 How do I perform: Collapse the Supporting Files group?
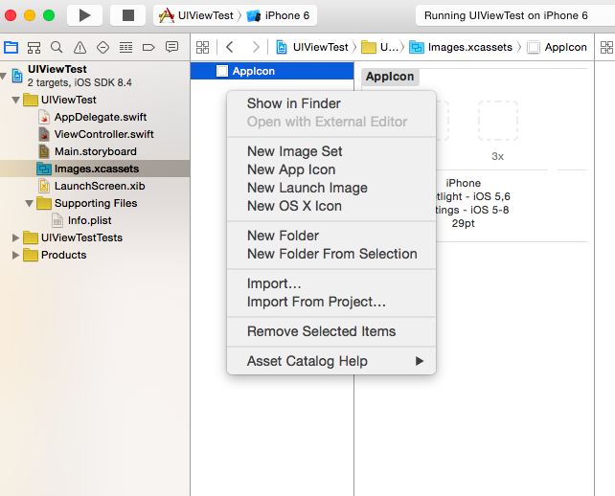29,204
